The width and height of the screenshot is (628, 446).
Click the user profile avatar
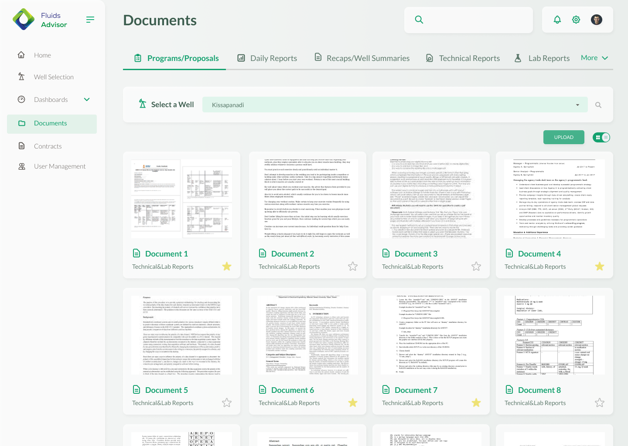click(596, 20)
